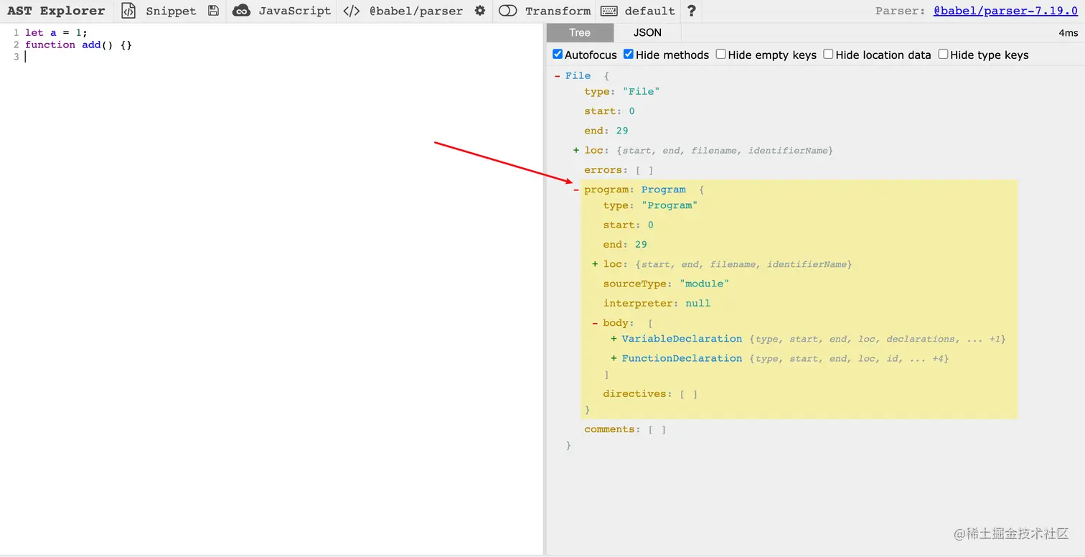
Task: Uncheck the Autofocus checkbox
Action: tap(558, 55)
